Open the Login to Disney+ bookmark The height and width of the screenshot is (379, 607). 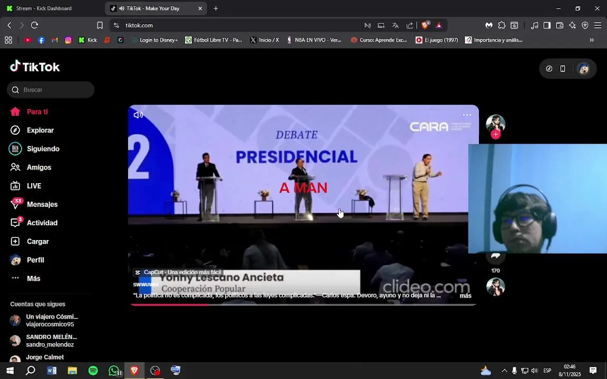coord(154,40)
